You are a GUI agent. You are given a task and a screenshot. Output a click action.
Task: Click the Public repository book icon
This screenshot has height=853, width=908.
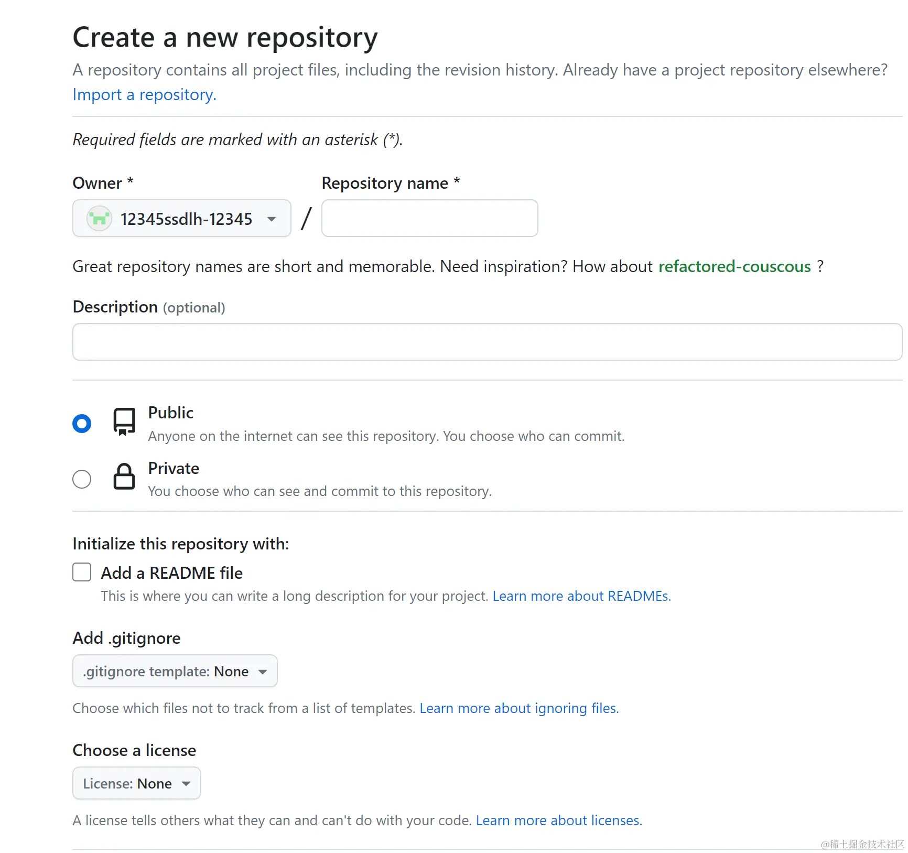pyautogui.click(x=124, y=422)
